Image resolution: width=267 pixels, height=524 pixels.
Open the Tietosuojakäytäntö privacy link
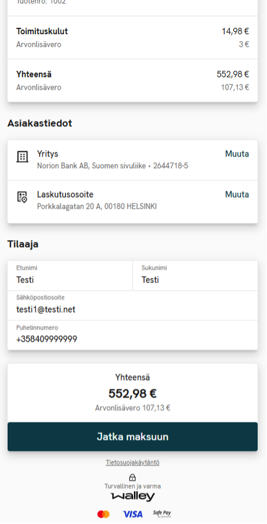132,463
